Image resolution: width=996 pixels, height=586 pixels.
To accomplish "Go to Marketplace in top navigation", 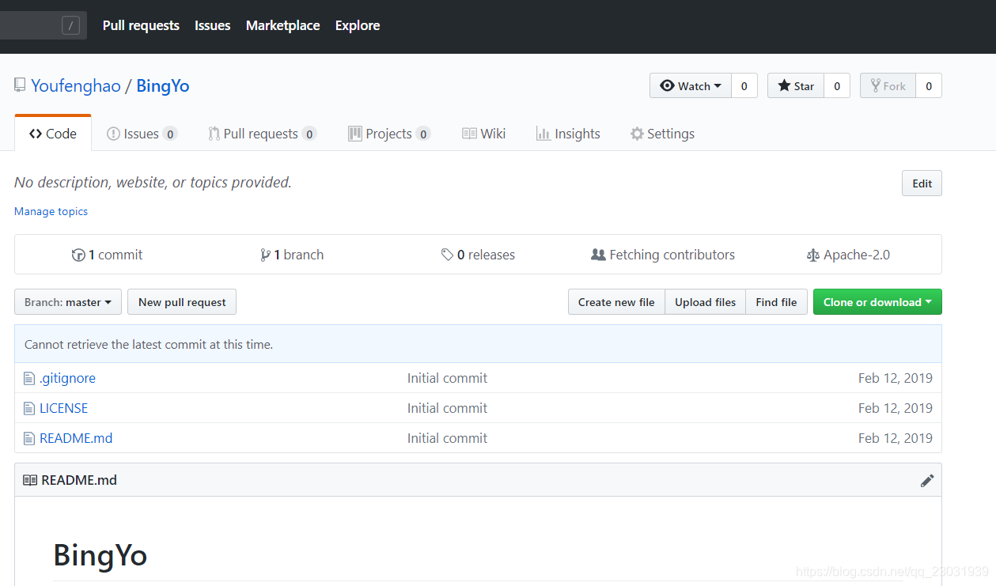I will [283, 25].
